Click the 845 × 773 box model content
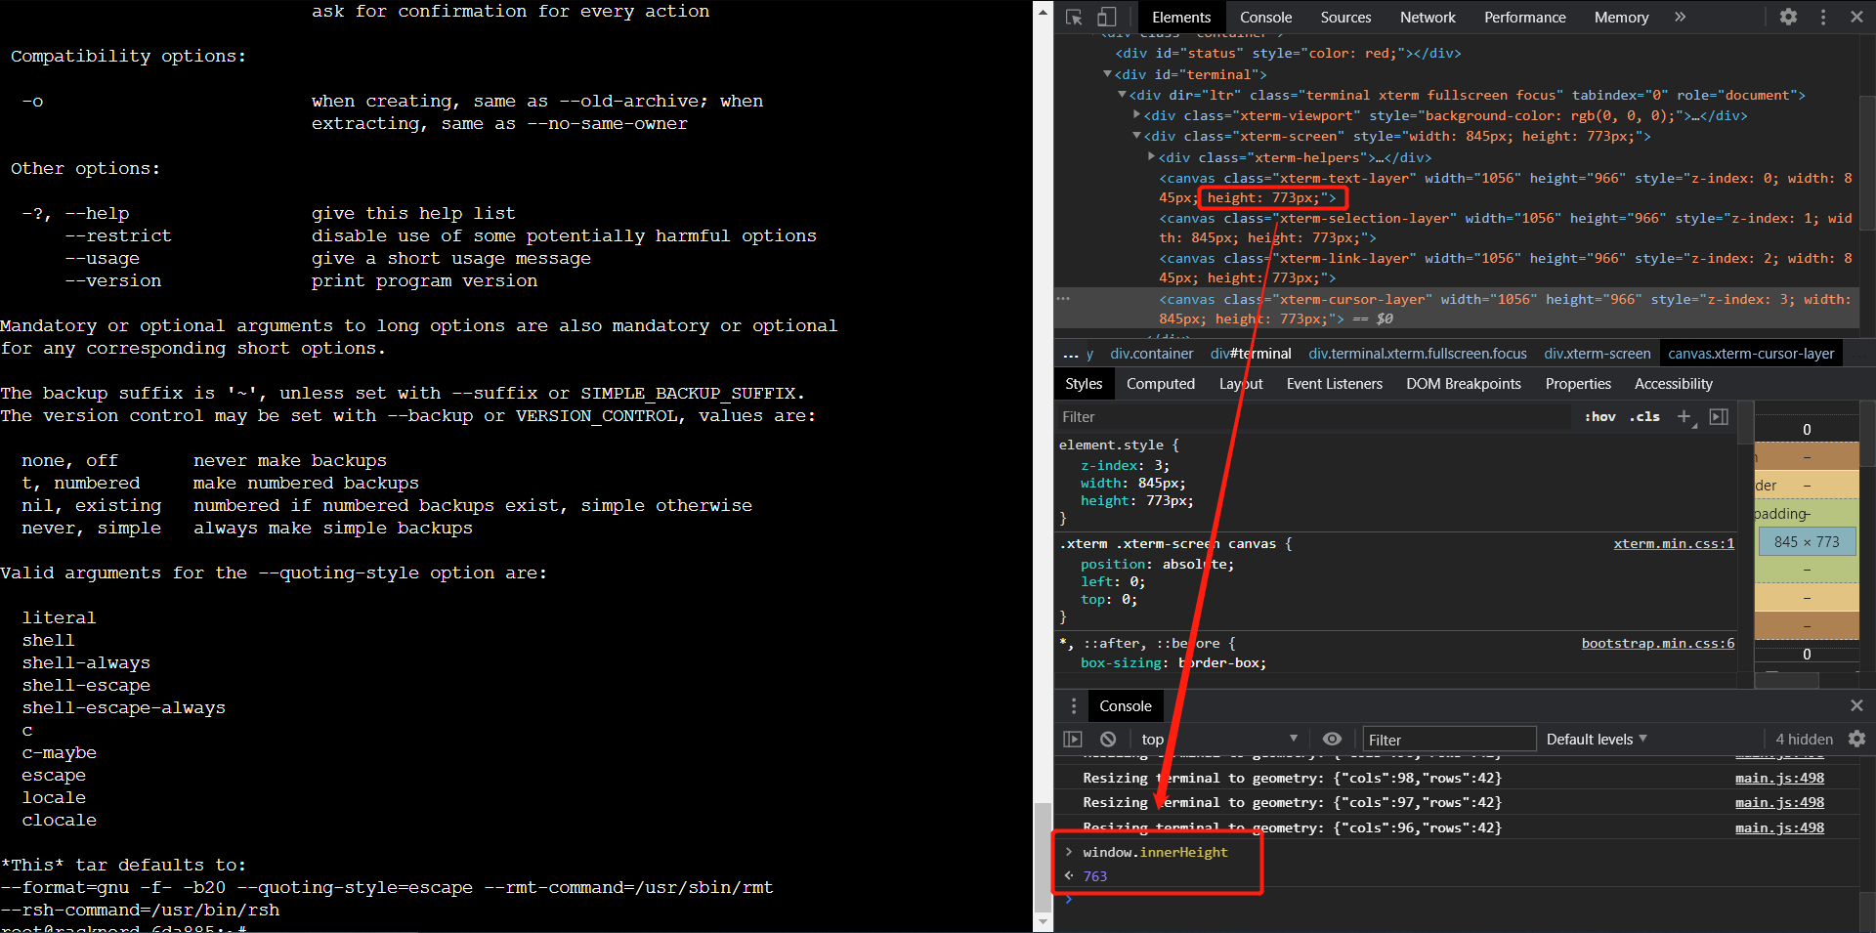The image size is (1876, 933). tap(1807, 542)
